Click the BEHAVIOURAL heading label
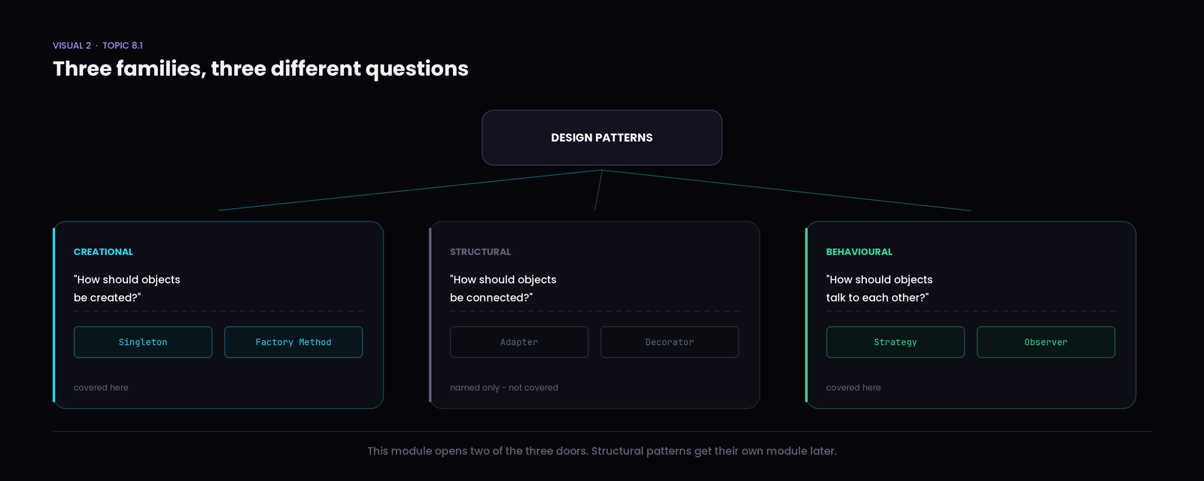Screen dimensions: 1204x481 click(859, 252)
